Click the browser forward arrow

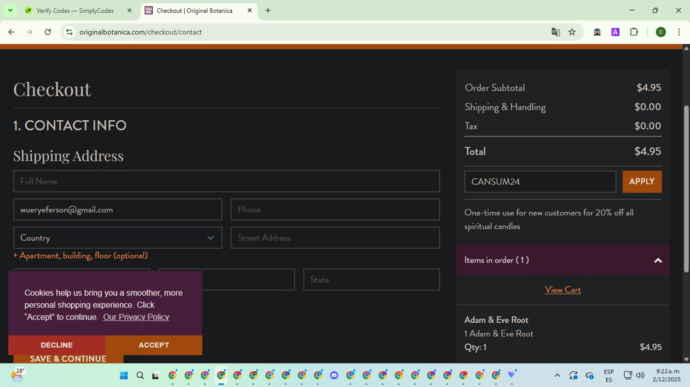[x=29, y=32]
